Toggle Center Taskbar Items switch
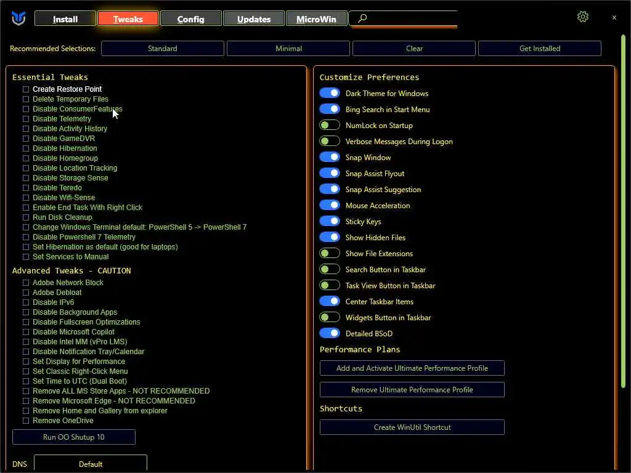The width and height of the screenshot is (631, 473). pos(330,301)
